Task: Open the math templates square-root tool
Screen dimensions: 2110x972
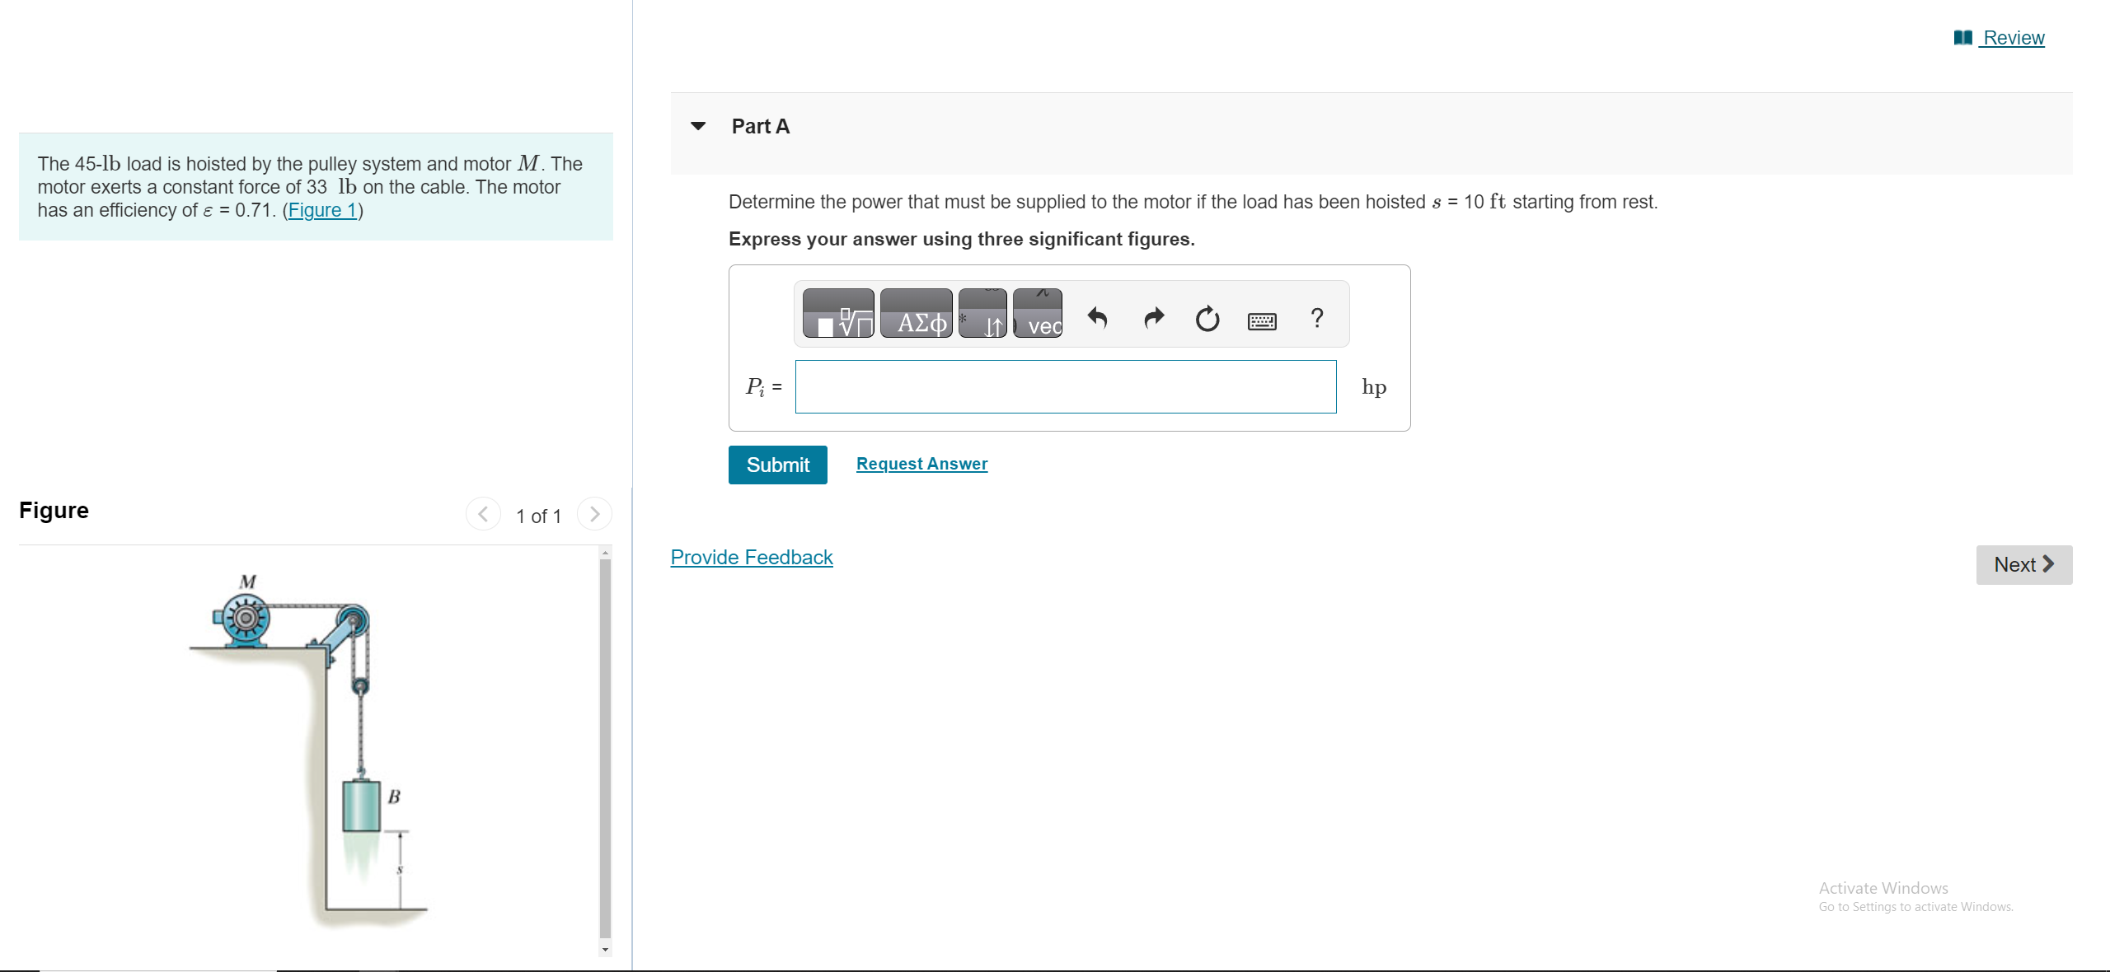Action: tap(837, 314)
